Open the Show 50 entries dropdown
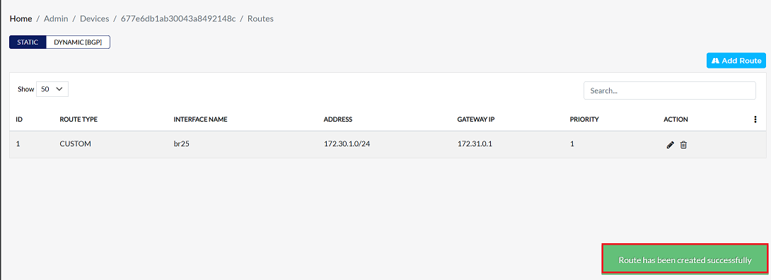This screenshot has width=771, height=280. (52, 89)
